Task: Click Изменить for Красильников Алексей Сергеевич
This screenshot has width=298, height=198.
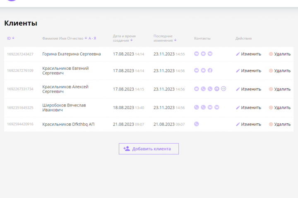Action: coord(249,89)
